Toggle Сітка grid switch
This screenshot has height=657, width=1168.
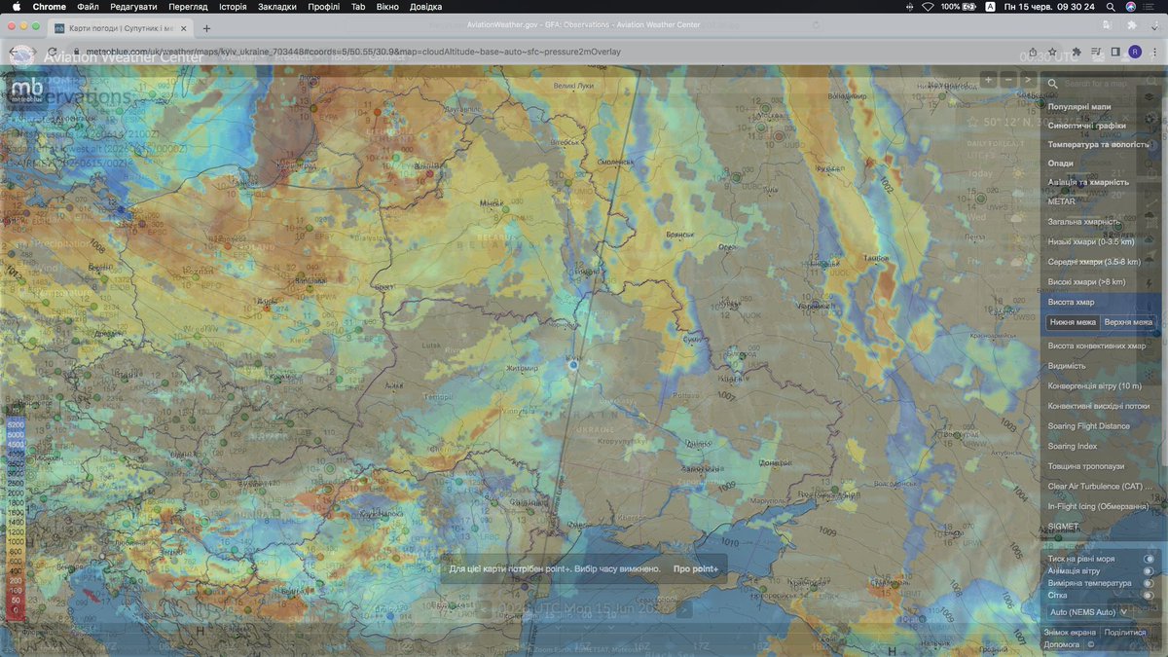(1149, 595)
